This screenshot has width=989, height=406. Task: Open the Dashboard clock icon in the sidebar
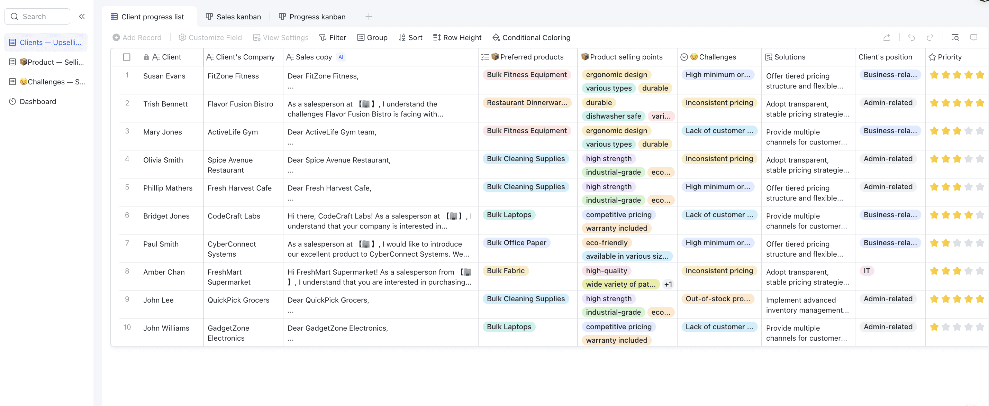(13, 102)
